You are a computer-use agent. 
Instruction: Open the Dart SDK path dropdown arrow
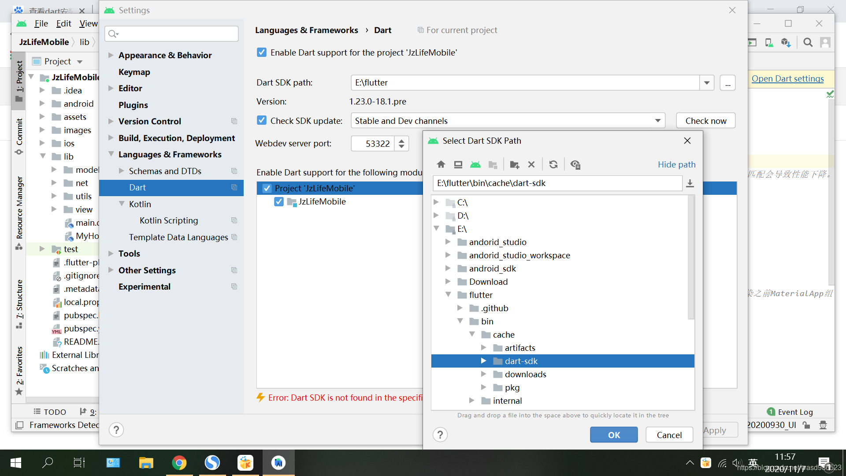tap(707, 82)
